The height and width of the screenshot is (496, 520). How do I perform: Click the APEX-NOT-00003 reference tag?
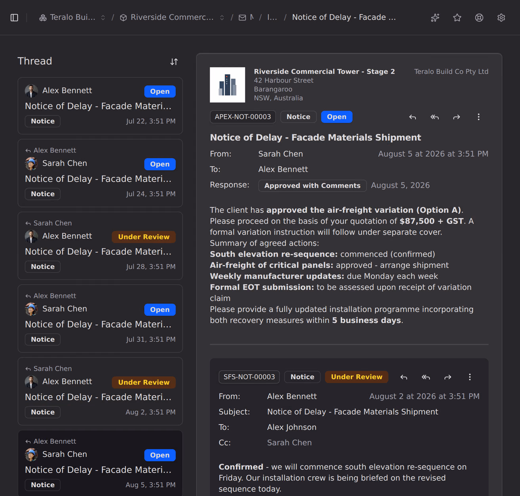point(243,117)
